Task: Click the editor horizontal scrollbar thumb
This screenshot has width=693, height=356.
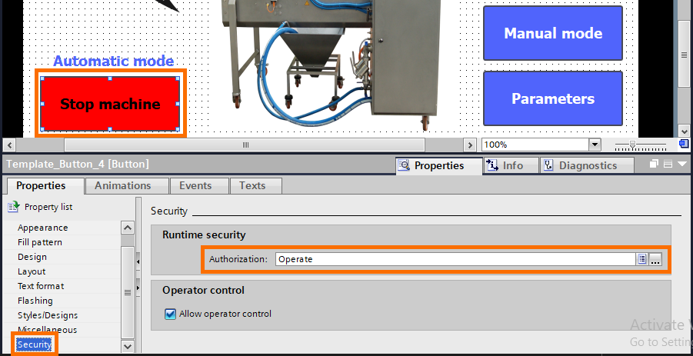Action: 245,145
